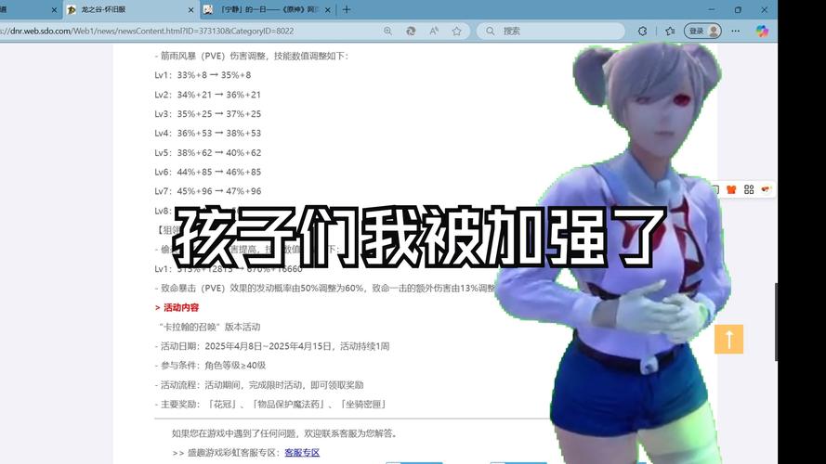
Task: Click the refresh-style icon beside the zoom icon
Action: point(411,31)
